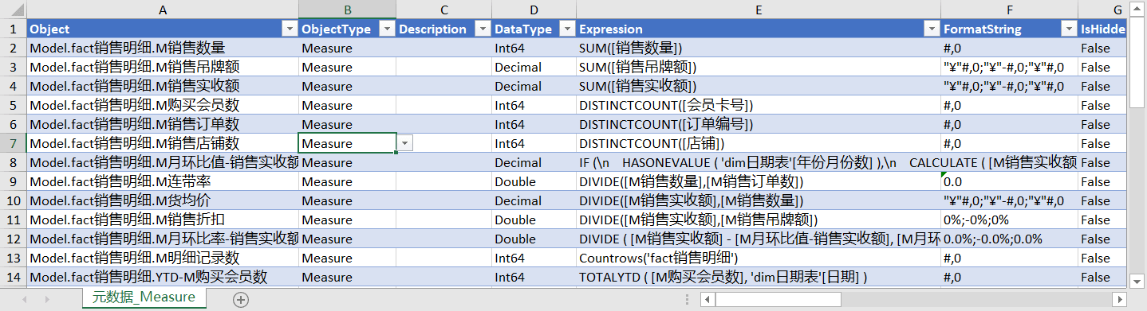This screenshot has height=311, width=1147.
Task: Select expression DISTINCTCOUNT([店铺])
Action: (759, 143)
